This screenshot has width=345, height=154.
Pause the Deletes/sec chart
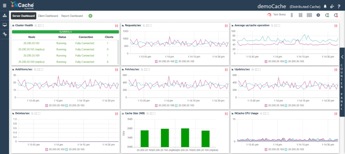116,113
